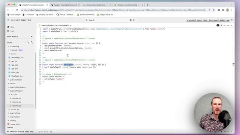
Task: Click the errors count in status bar
Action: coord(40,132)
